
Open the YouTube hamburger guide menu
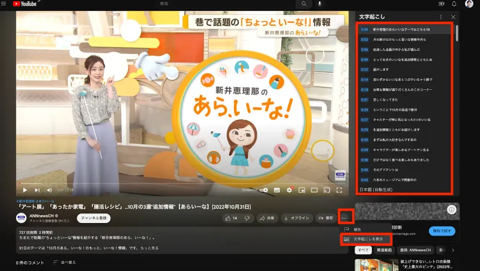click(4, 4)
